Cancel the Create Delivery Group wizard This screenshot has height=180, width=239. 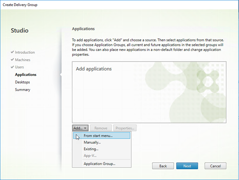[x=215, y=166]
